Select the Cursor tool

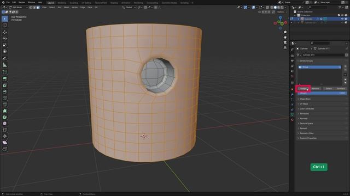pyautogui.click(x=5, y=25)
